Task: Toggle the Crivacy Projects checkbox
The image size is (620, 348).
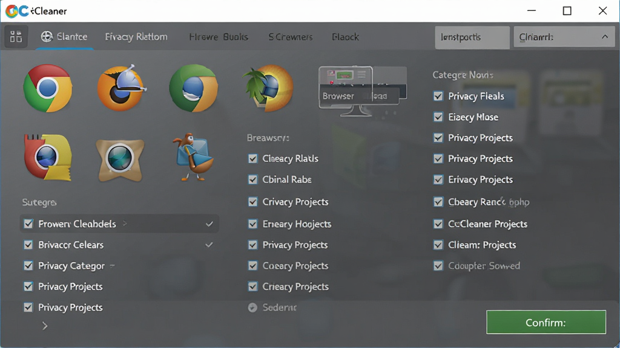Action: (x=252, y=202)
